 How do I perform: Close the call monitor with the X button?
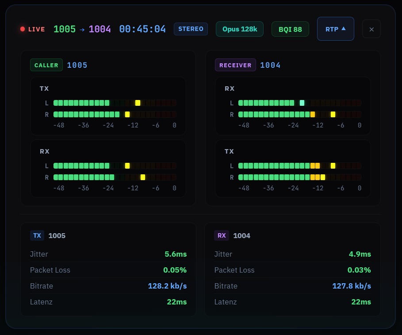(371, 29)
